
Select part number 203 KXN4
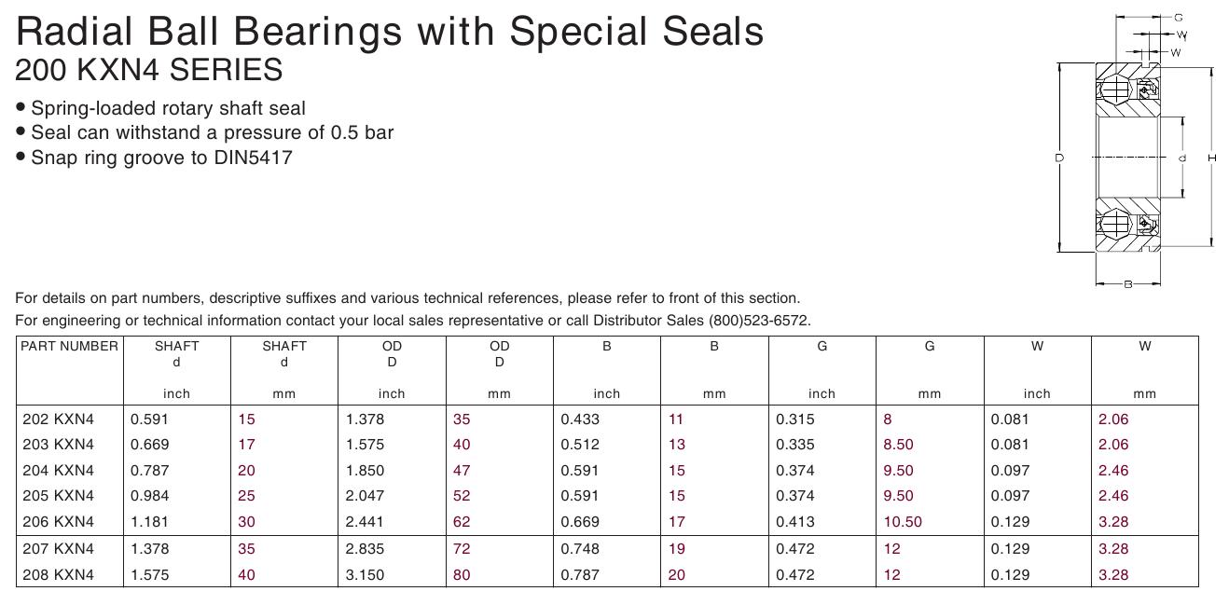58,445
